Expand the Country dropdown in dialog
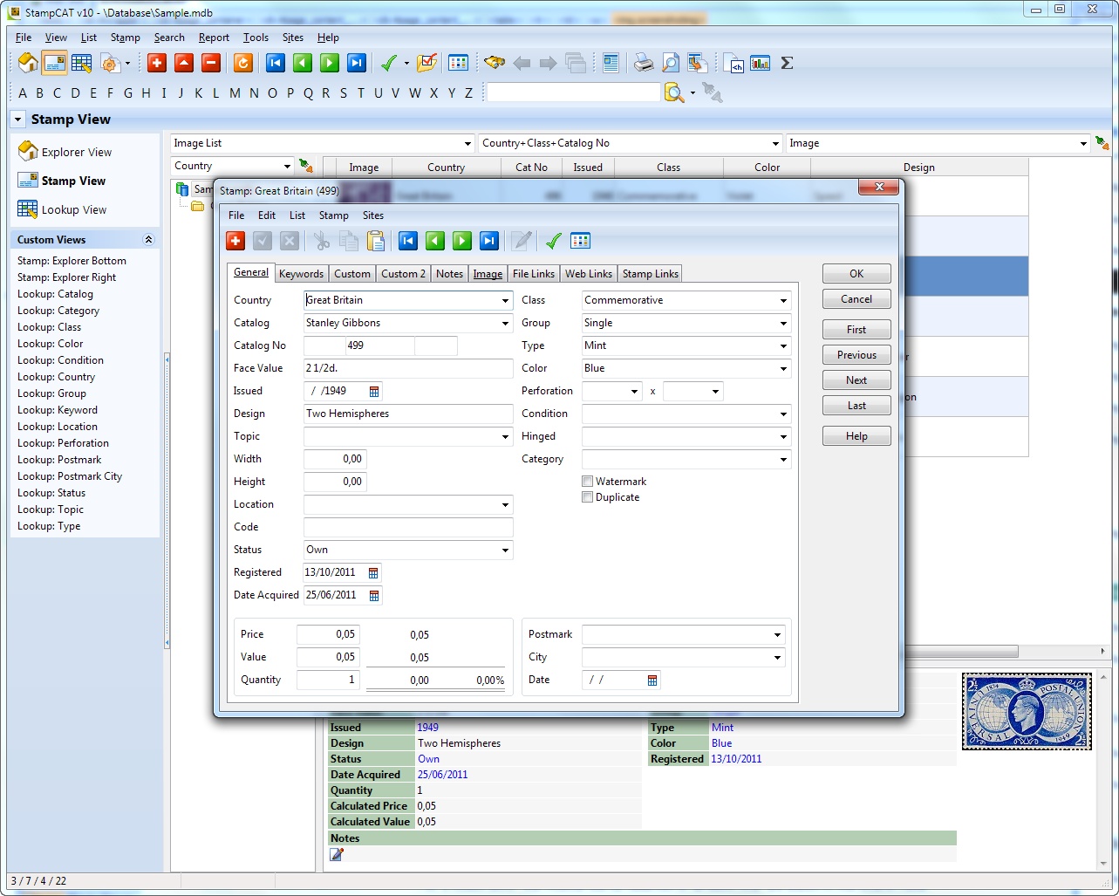 [x=505, y=301]
